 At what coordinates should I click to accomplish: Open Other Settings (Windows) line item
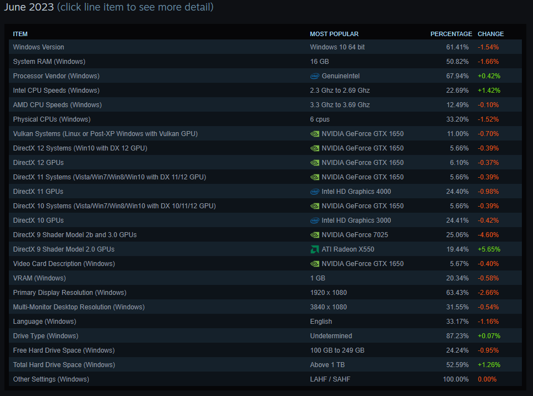[265, 379]
